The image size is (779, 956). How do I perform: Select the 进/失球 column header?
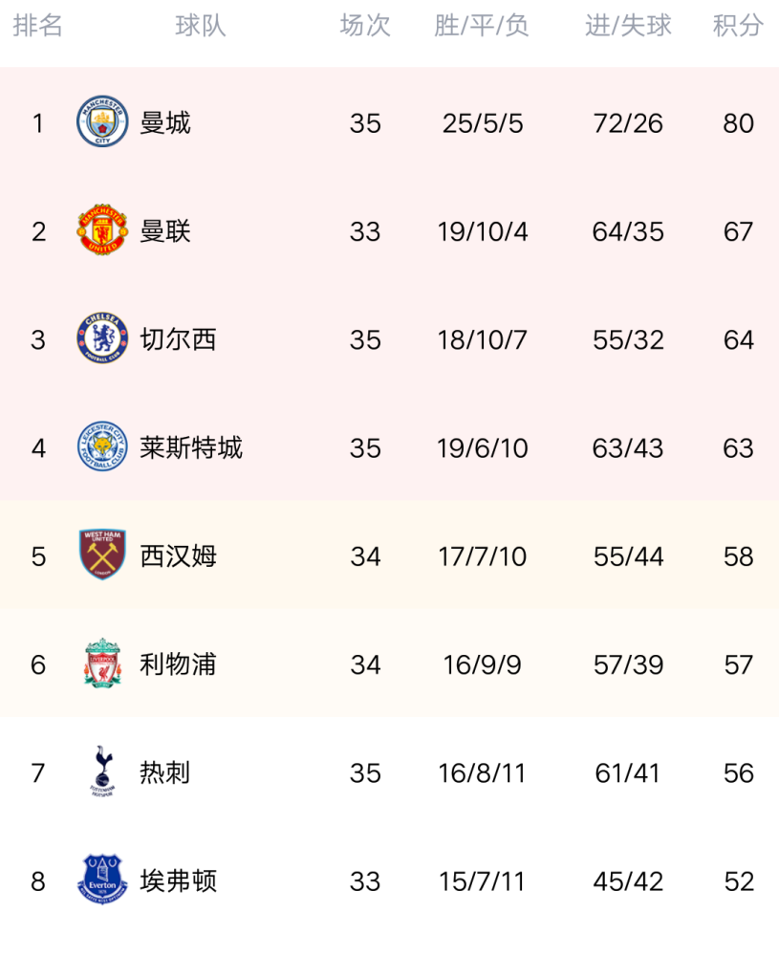pos(628,26)
